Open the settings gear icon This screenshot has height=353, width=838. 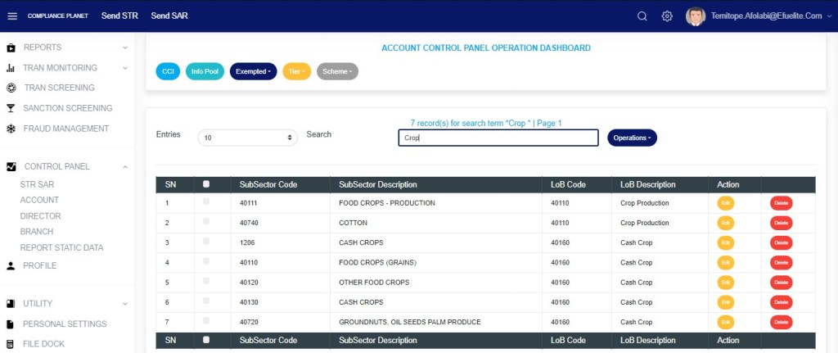pyautogui.click(x=667, y=16)
